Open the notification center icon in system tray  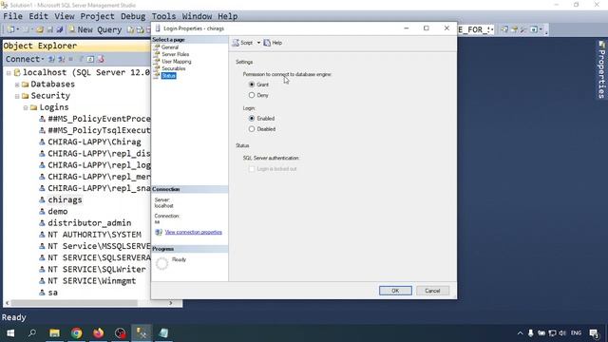pyautogui.click(x=594, y=333)
